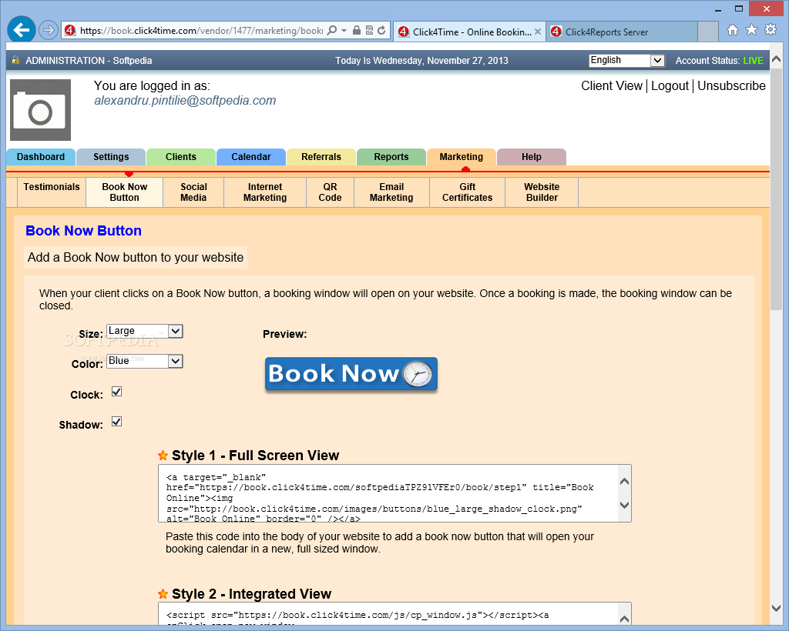Open browser home page icon
The height and width of the screenshot is (631, 789).
coord(733,30)
